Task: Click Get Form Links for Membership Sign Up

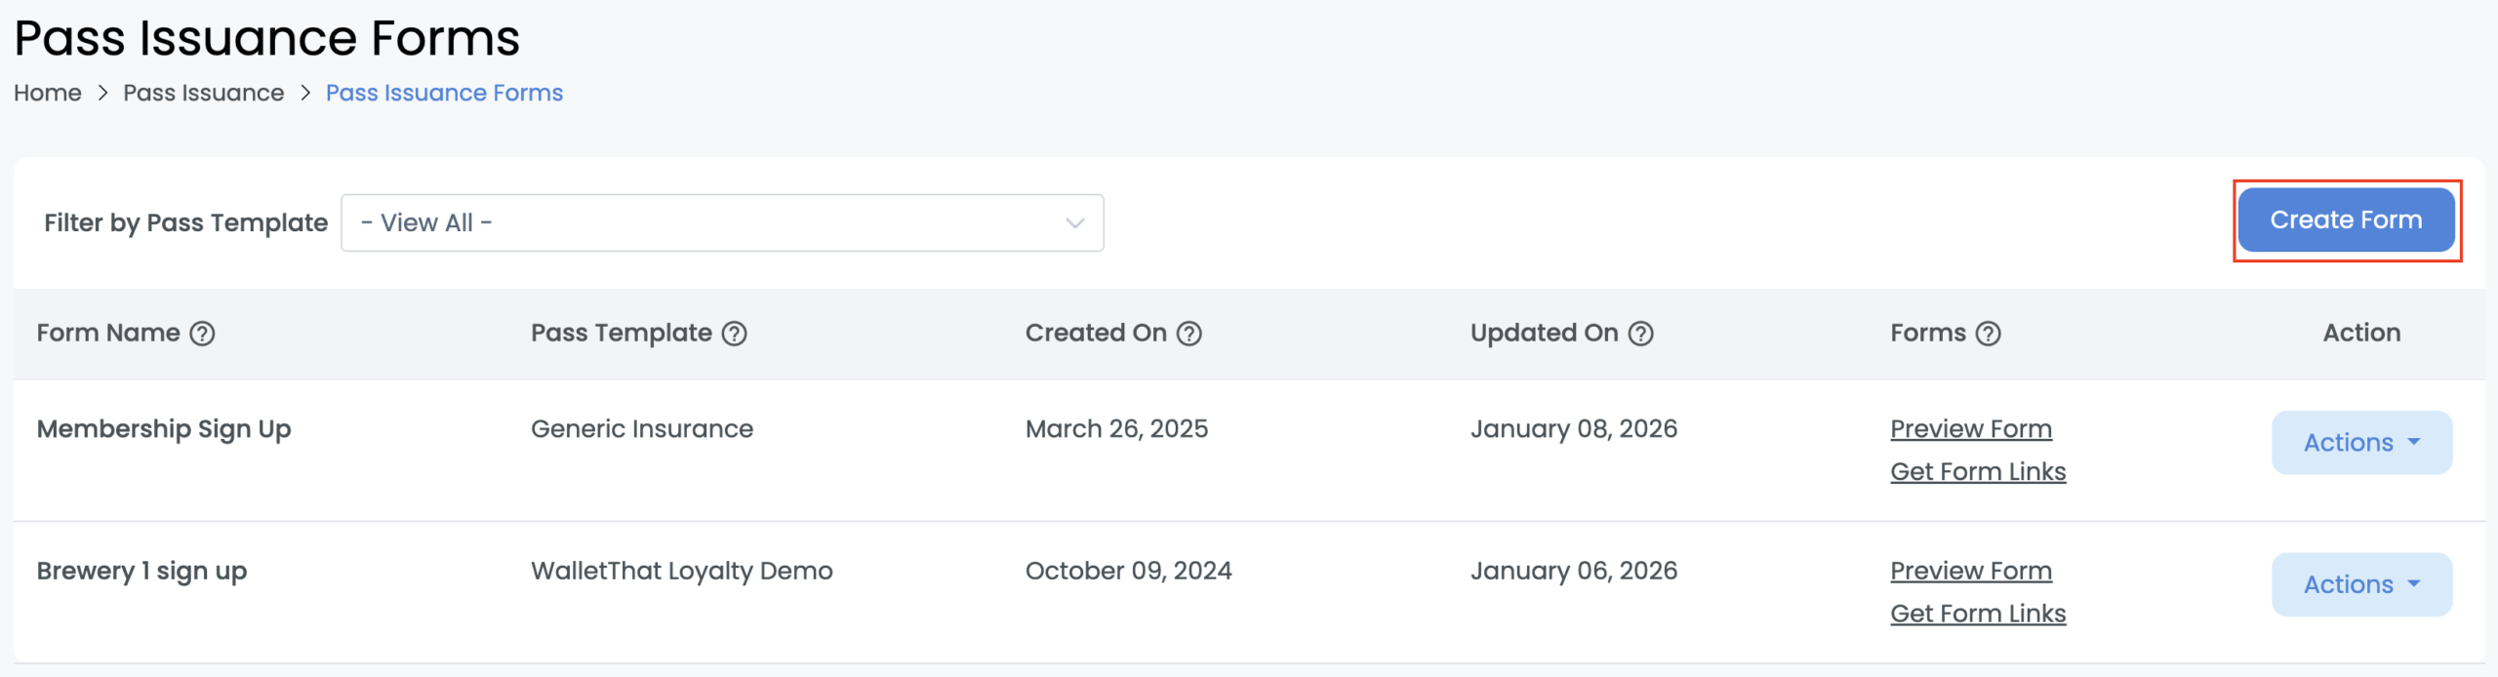Action: point(1977,471)
